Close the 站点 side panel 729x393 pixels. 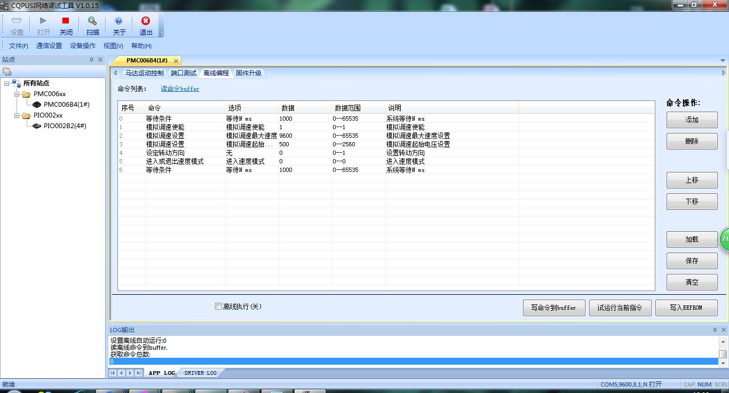click(100, 60)
